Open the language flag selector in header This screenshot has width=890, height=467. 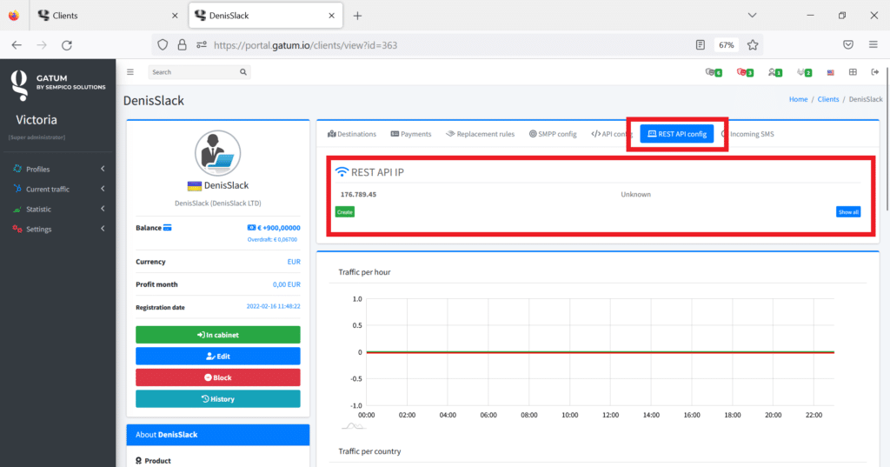pos(830,72)
